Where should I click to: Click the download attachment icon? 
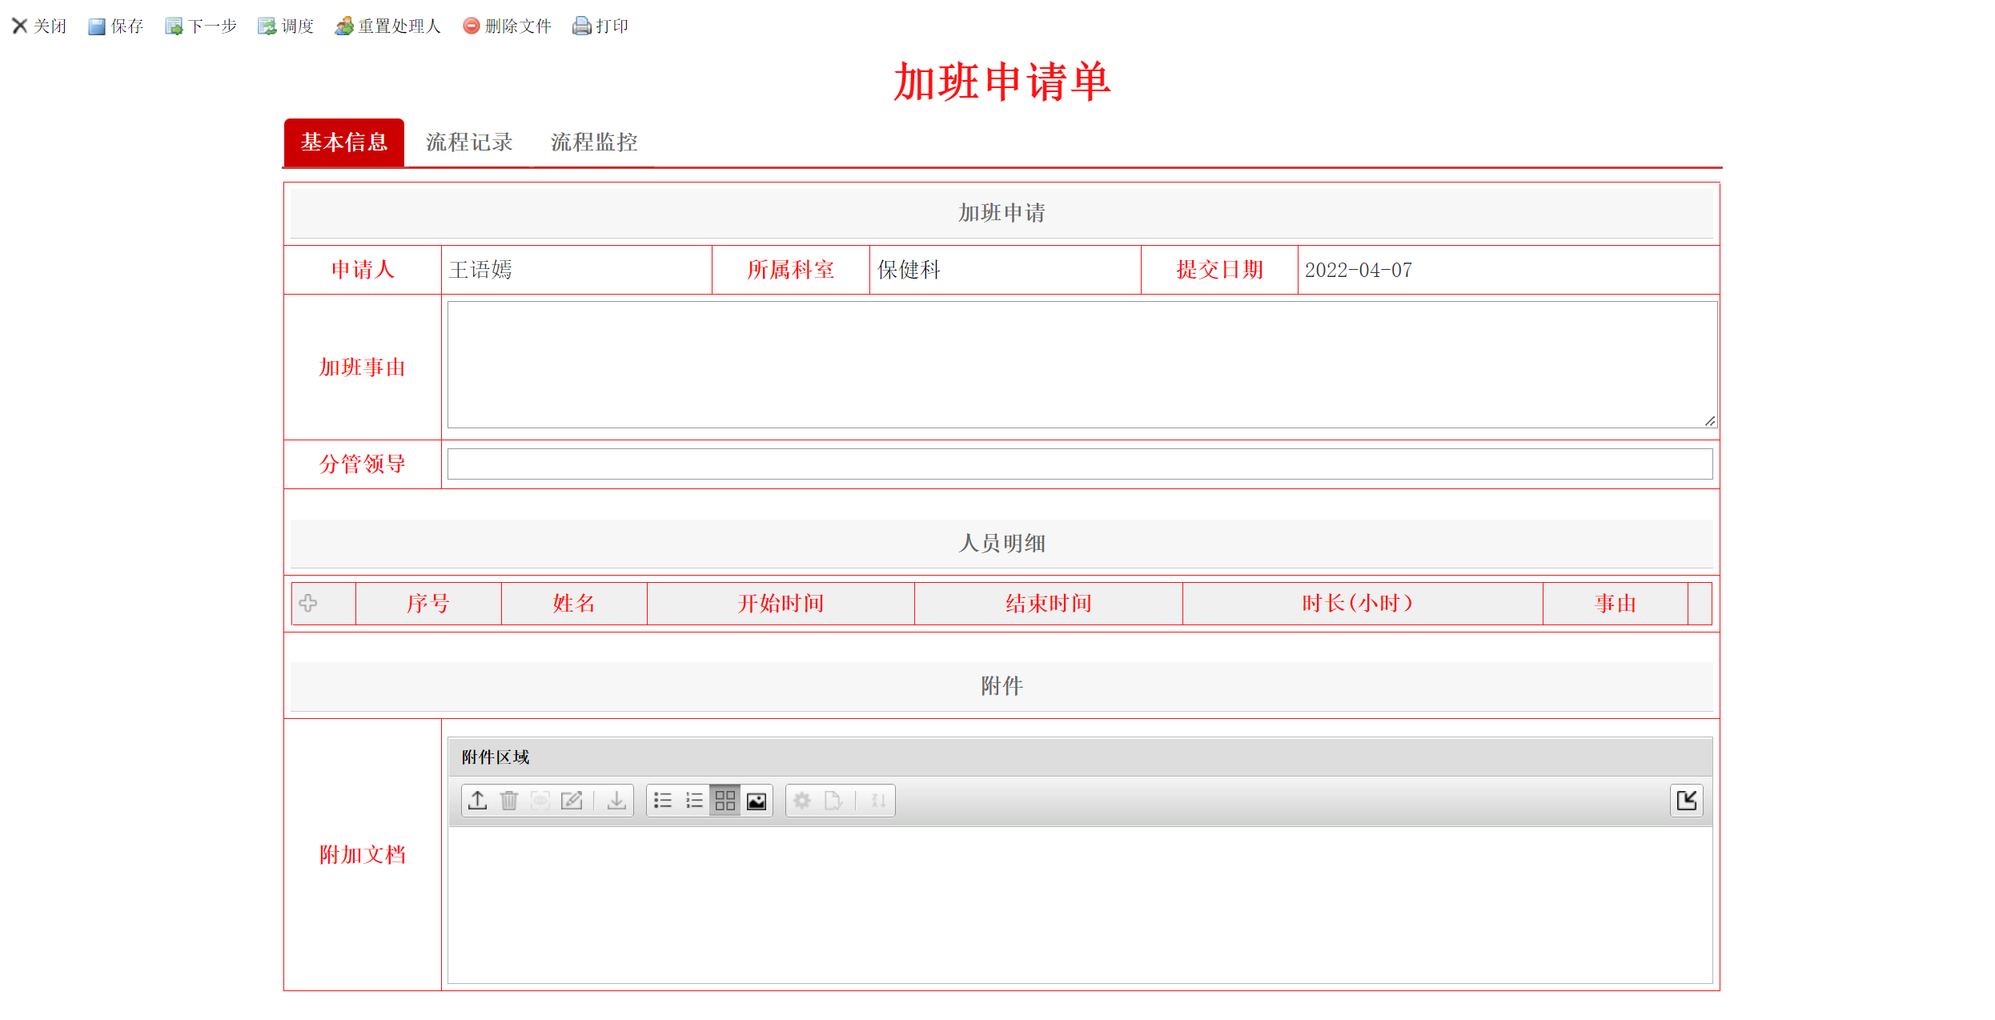pyautogui.click(x=616, y=801)
